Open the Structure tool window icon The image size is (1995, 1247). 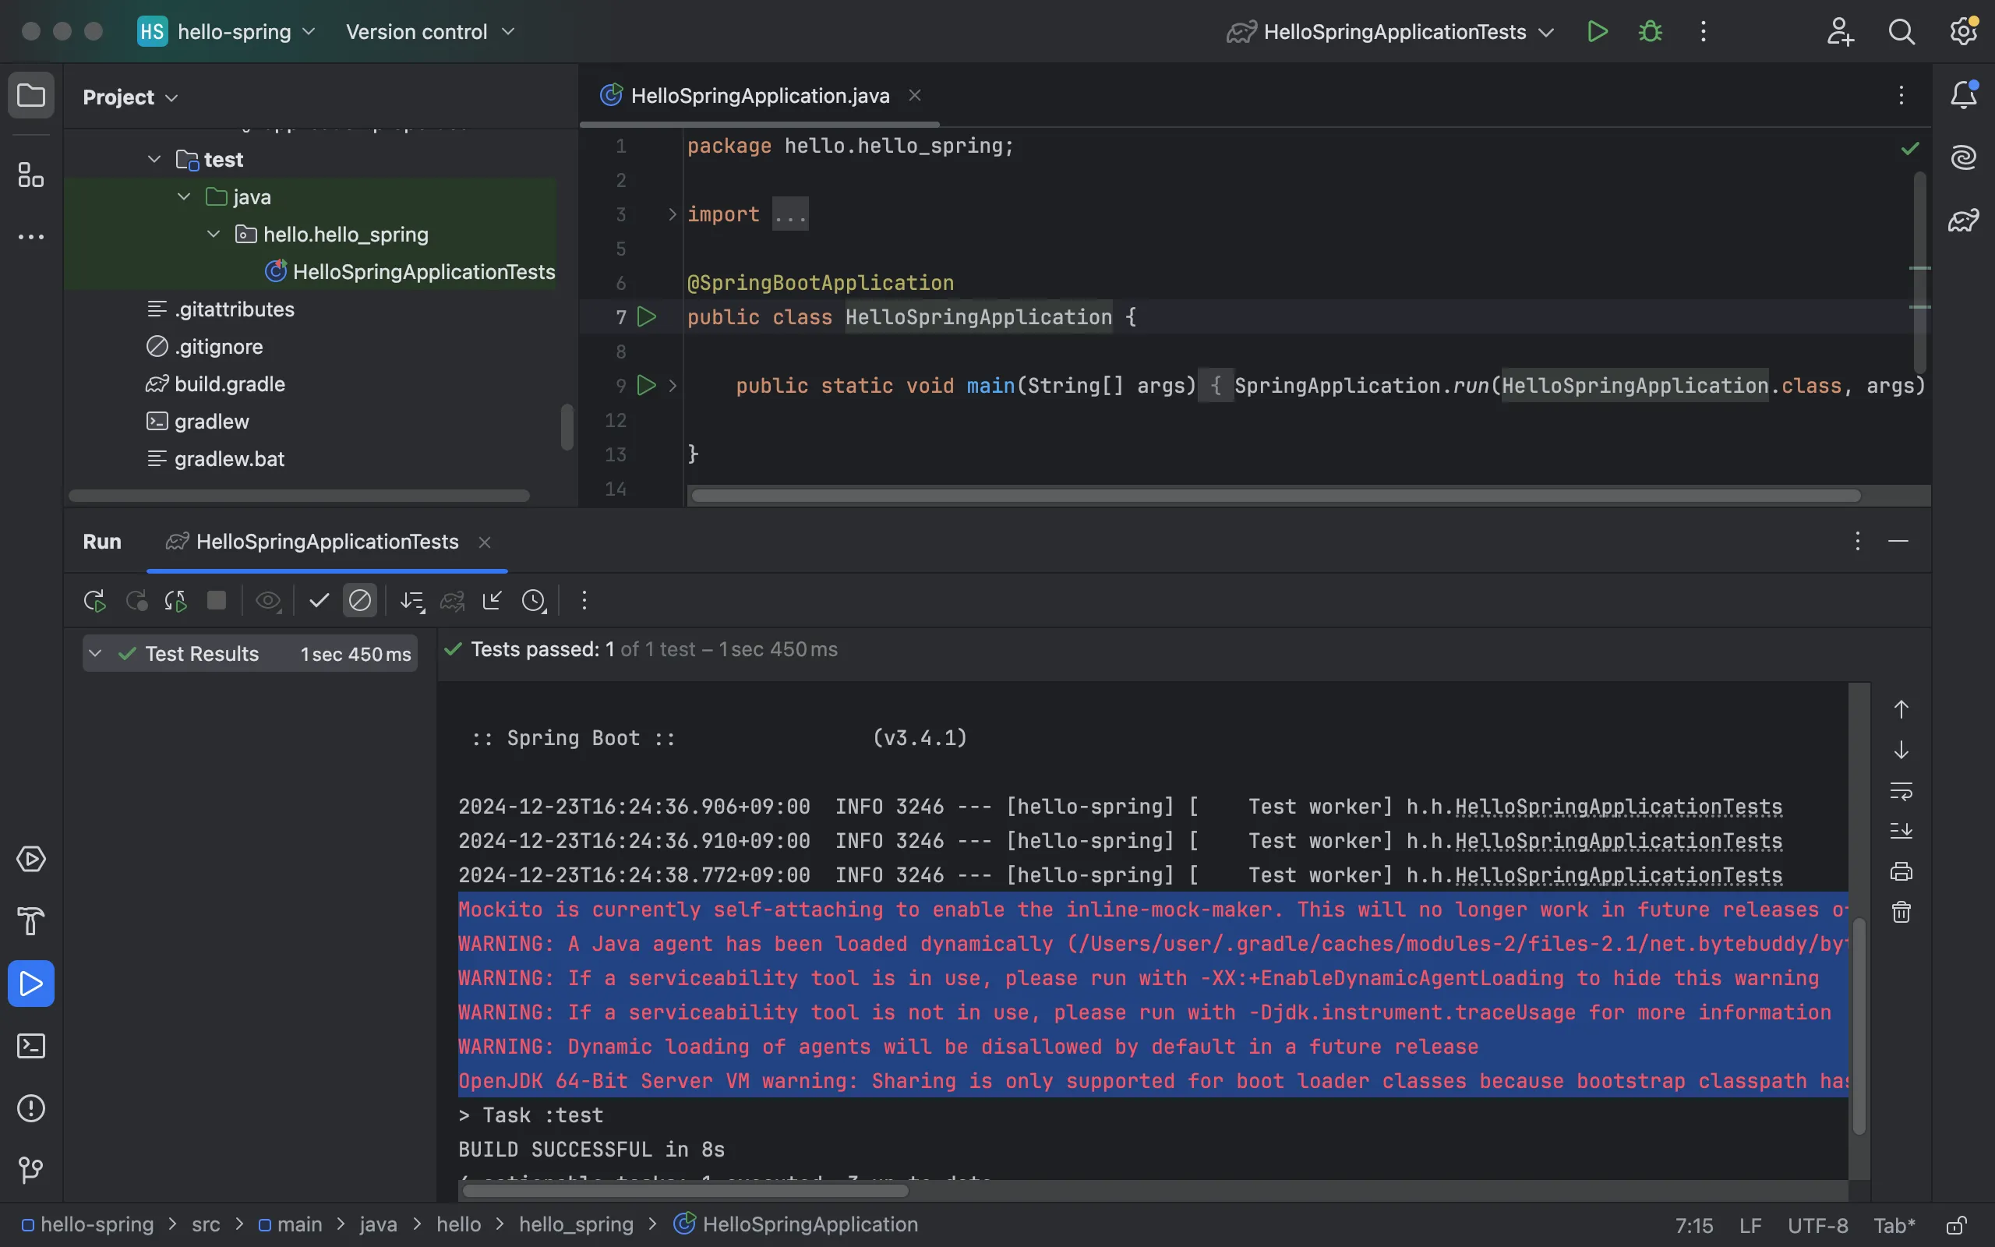[x=31, y=175]
